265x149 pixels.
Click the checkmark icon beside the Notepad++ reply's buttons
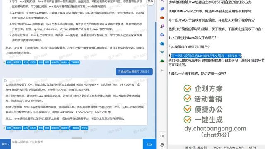click(4, 128)
